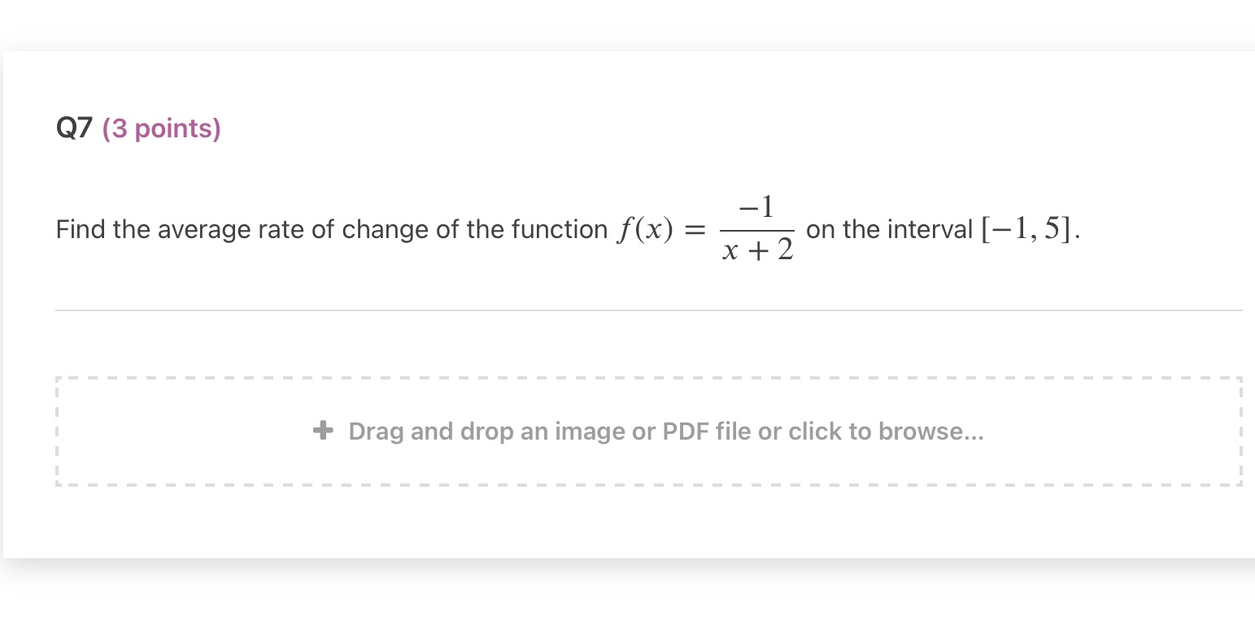Click the numerator -1 of the fraction
The height and width of the screenshot is (620, 1255).
755,206
